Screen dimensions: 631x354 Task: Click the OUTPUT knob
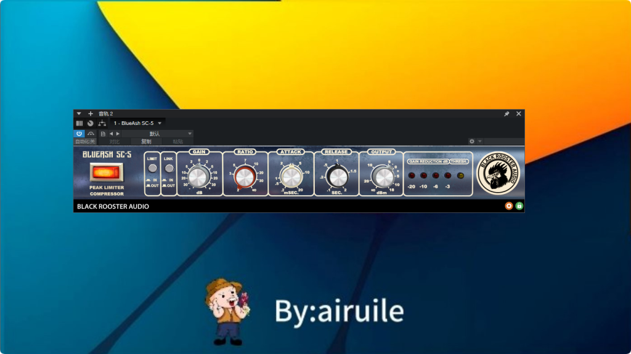point(383,177)
